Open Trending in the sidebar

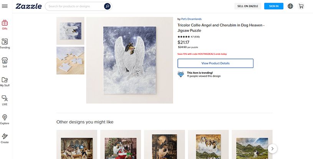5,44
